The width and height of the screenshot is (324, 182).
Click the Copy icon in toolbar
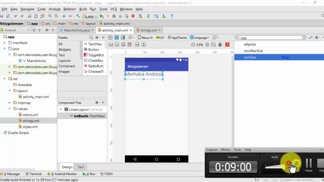pos(36,16)
